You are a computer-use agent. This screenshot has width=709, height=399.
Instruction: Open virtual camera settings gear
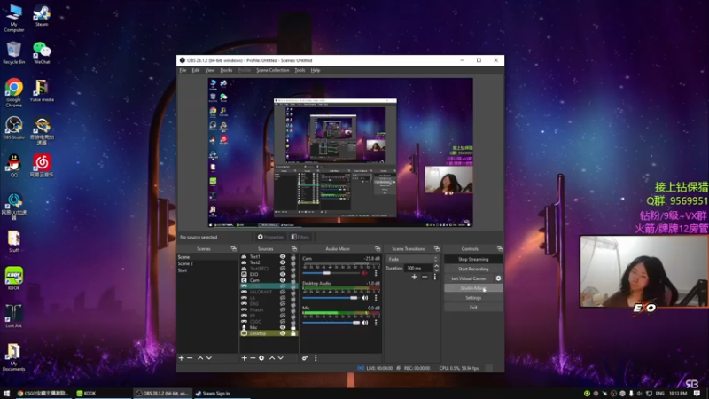(498, 278)
